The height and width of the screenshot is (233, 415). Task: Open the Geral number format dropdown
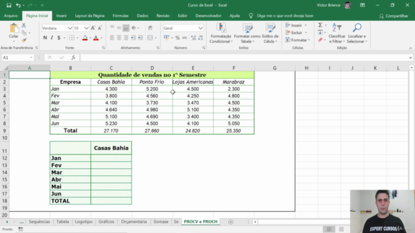click(200, 28)
